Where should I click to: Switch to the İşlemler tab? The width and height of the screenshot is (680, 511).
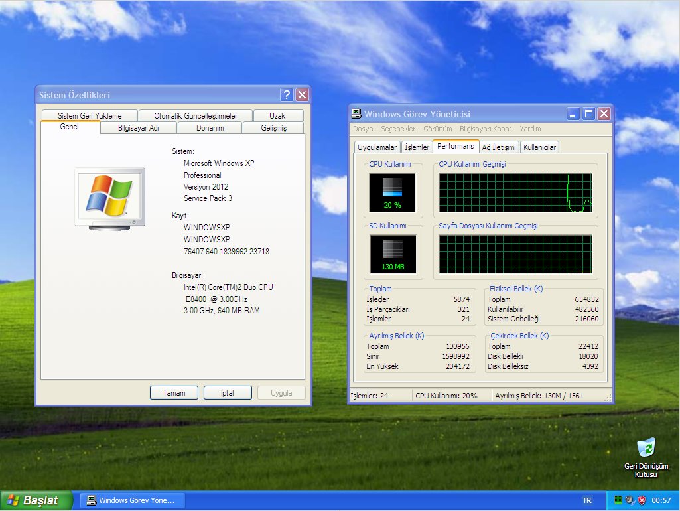point(417,147)
